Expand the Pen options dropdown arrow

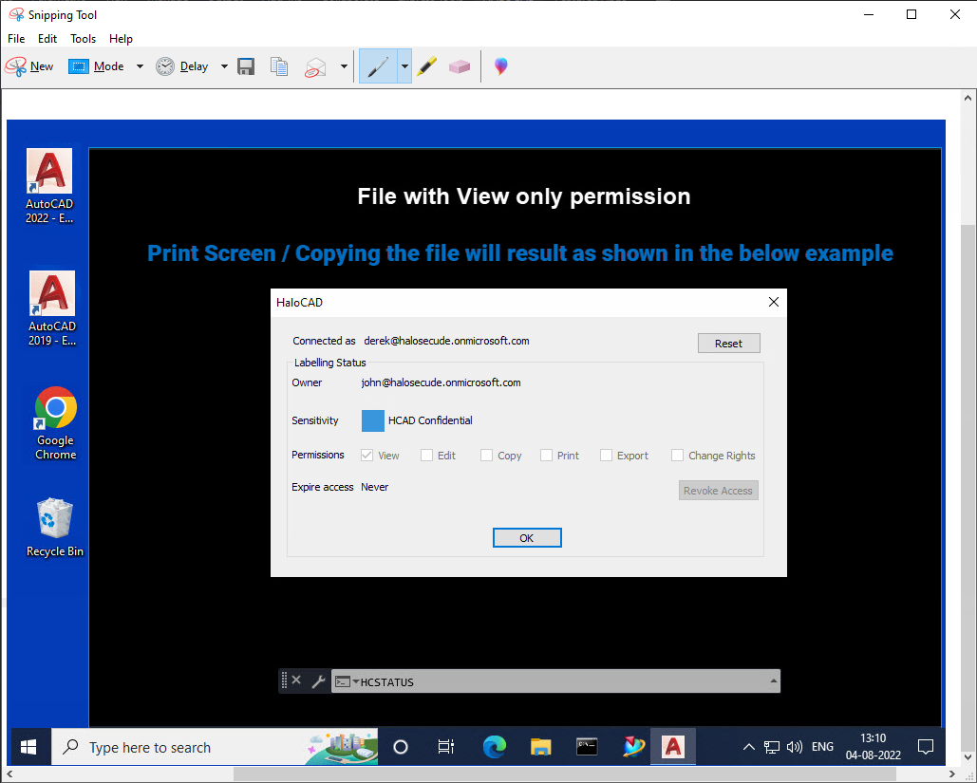tap(404, 66)
